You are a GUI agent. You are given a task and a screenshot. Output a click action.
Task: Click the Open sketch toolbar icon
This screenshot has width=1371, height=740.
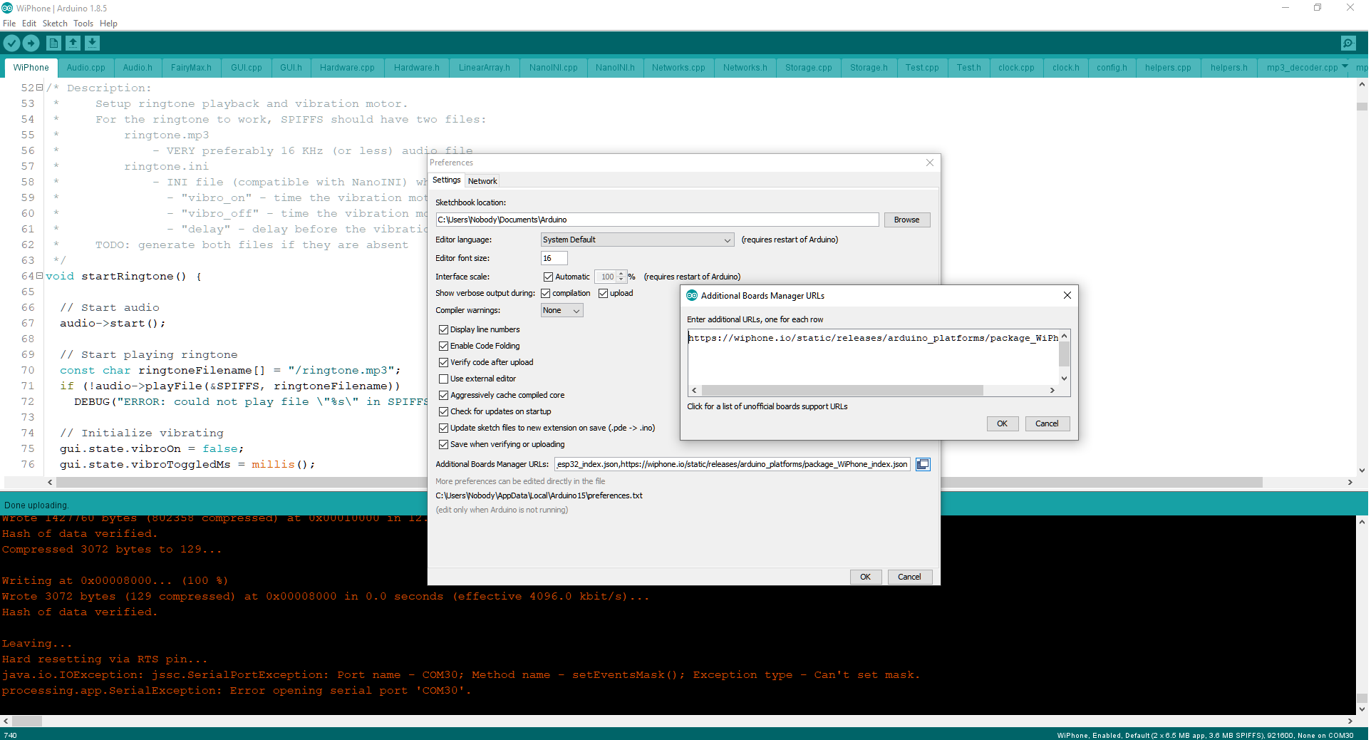(73, 43)
